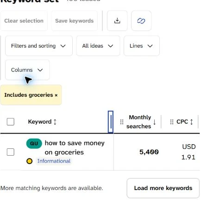
Task: Click the Informational intent label
Action: [54, 161]
